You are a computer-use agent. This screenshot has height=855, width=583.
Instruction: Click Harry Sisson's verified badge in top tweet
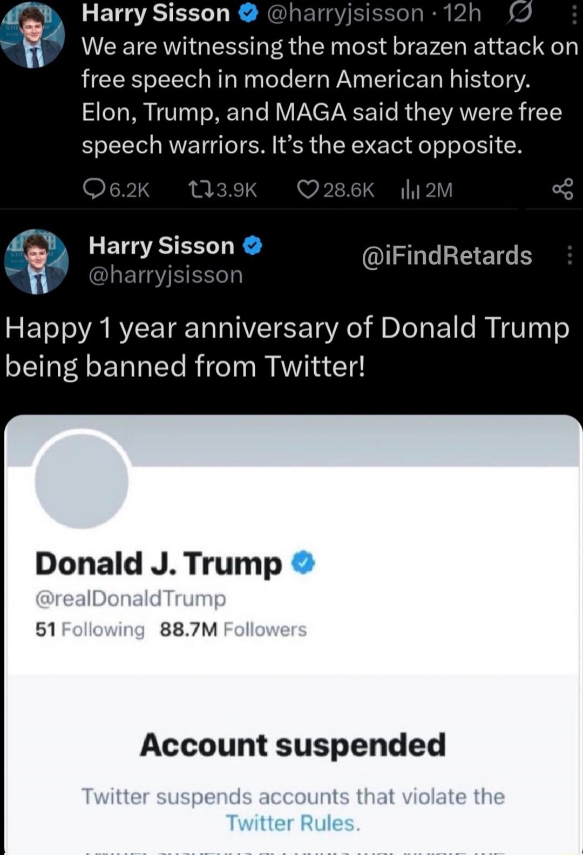247,13
